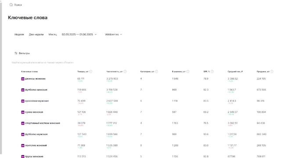Select SPP value 69.2 for сумка женская
Viewport: 281px width, 158px height.
coord(206,112)
